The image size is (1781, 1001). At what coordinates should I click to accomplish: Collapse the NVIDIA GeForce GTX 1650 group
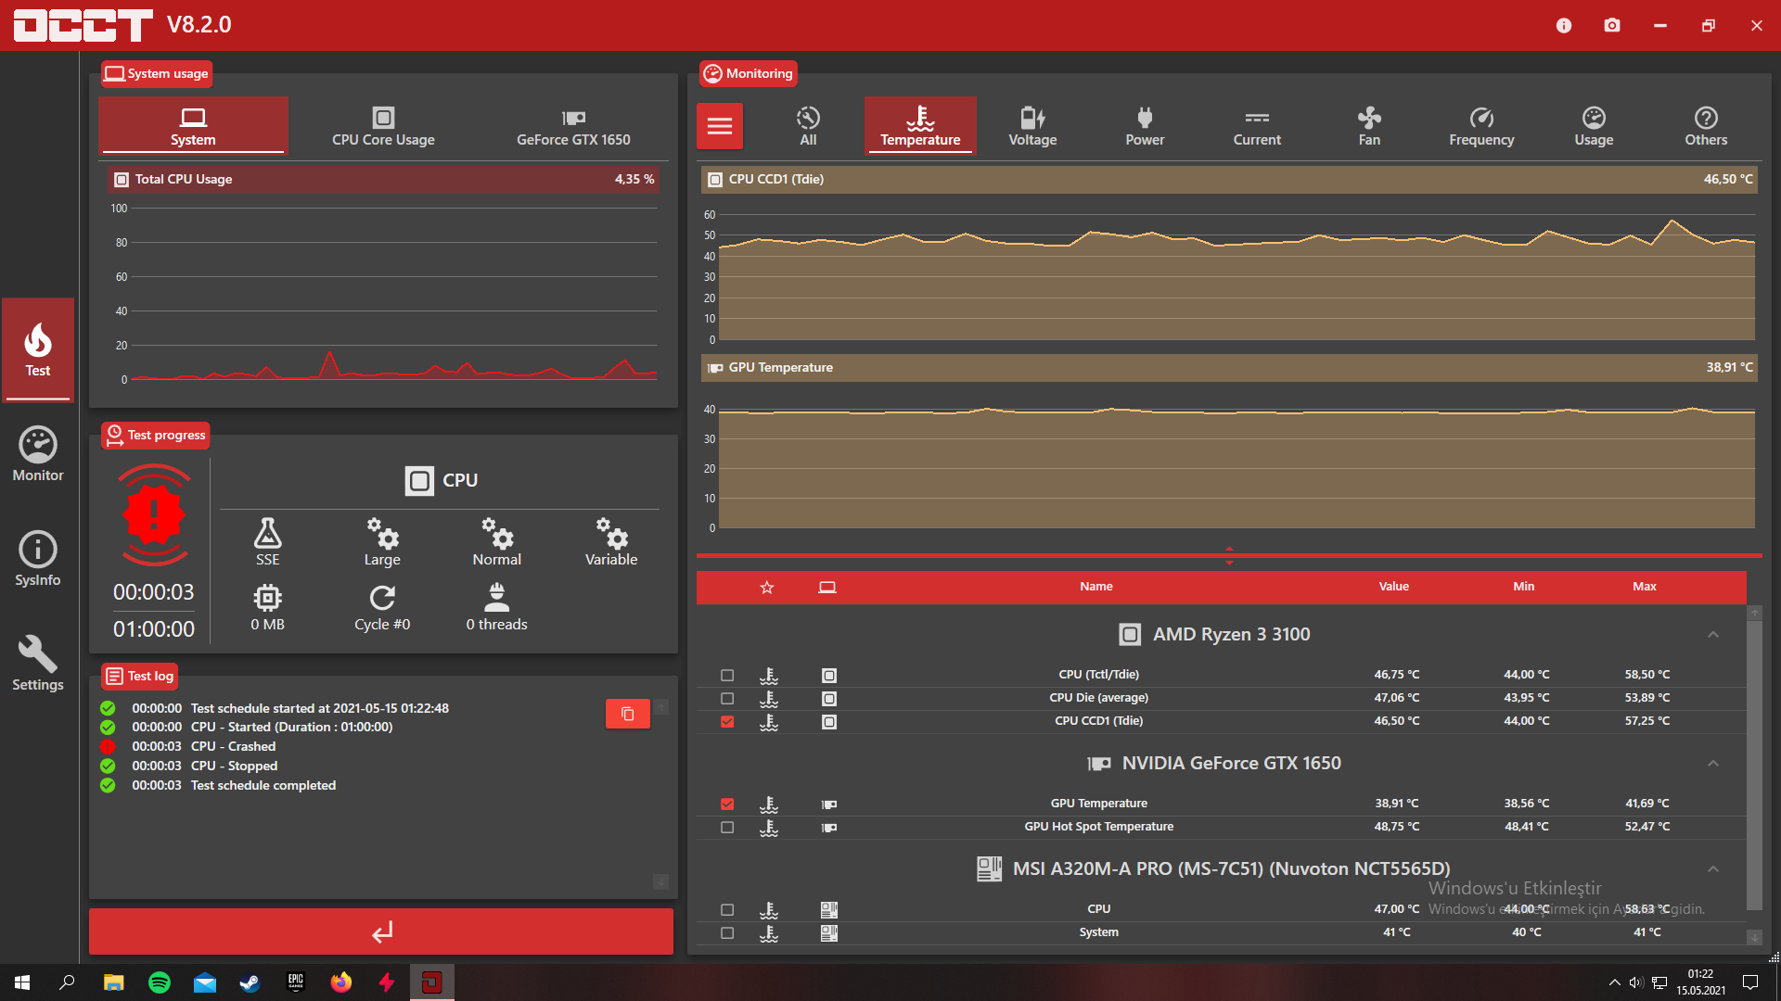point(1713,764)
